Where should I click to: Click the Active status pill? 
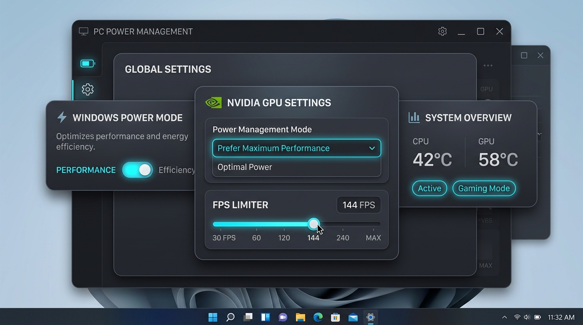[430, 188]
